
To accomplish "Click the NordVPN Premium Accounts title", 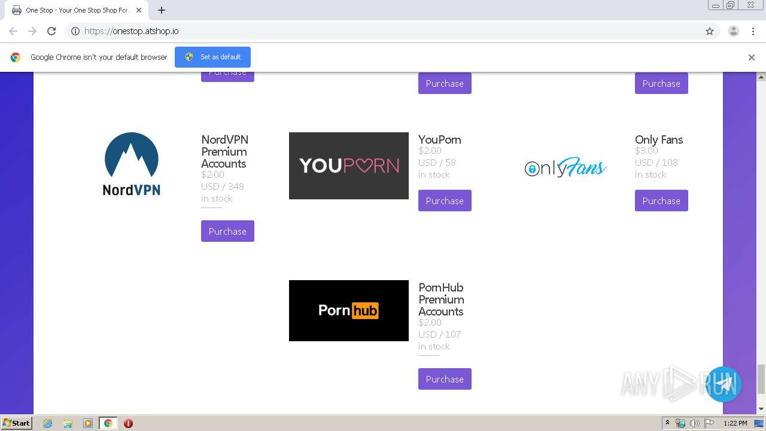I will tap(224, 151).
